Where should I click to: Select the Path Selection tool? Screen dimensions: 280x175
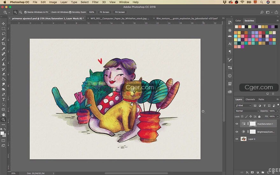point(3,104)
